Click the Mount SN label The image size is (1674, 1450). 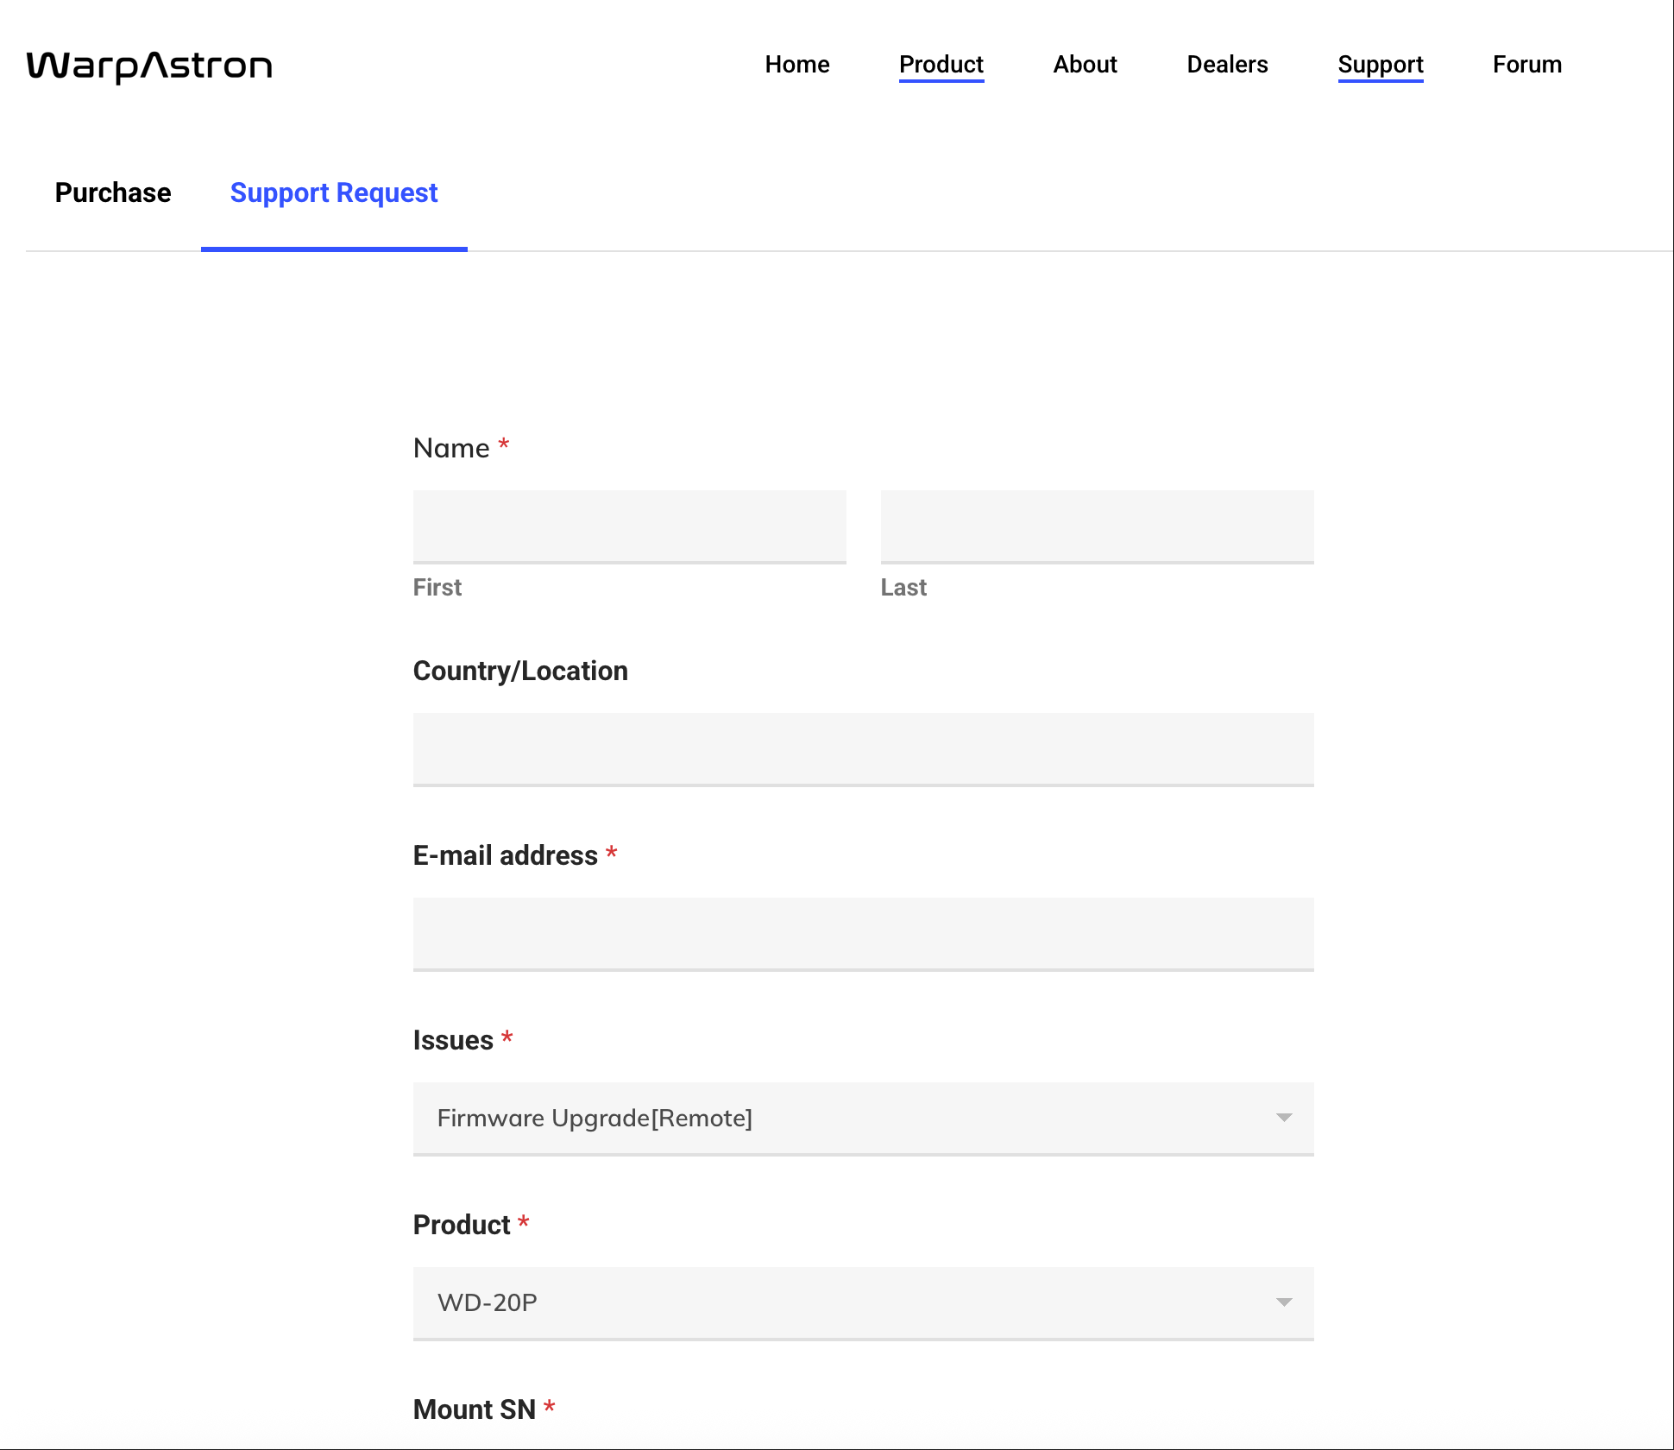click(474, 1409)
